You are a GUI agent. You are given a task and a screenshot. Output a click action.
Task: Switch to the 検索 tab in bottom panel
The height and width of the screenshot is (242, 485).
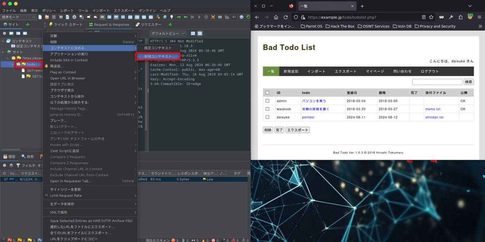28,156
